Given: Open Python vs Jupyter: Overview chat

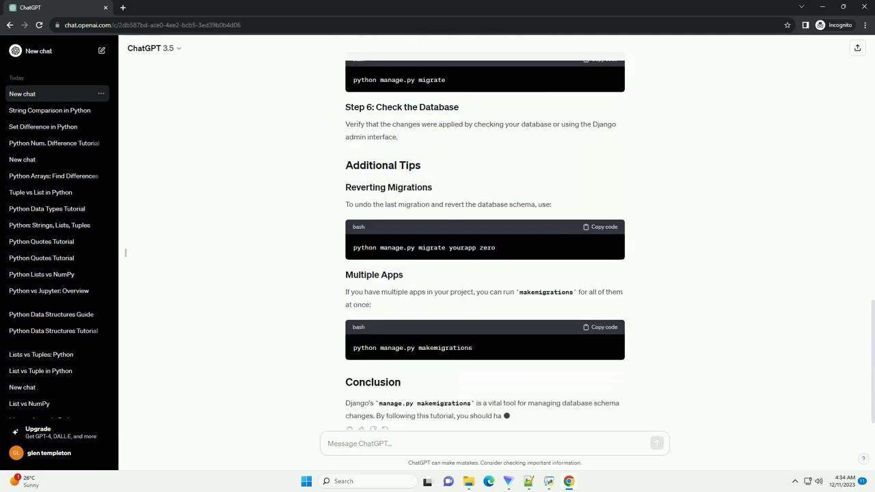Looking at the screenshot, I should [49, 290].
